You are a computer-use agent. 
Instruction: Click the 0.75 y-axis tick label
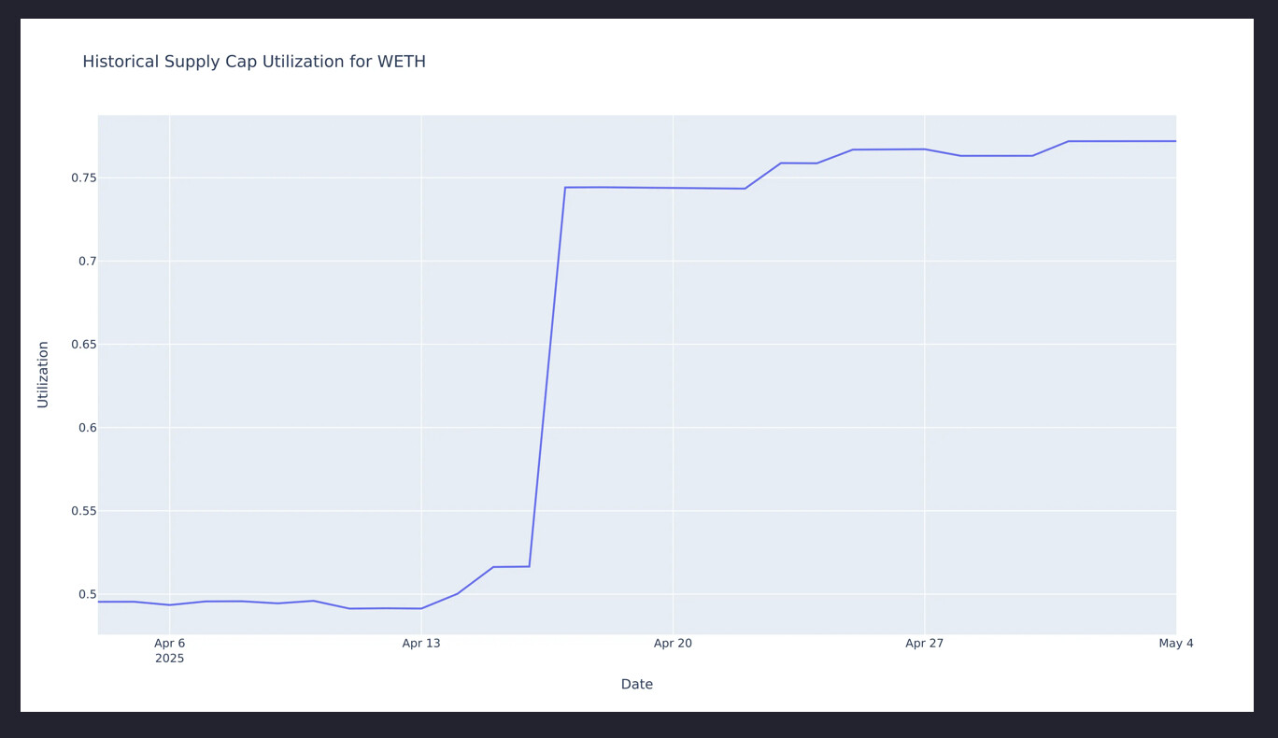pos(83,178)
